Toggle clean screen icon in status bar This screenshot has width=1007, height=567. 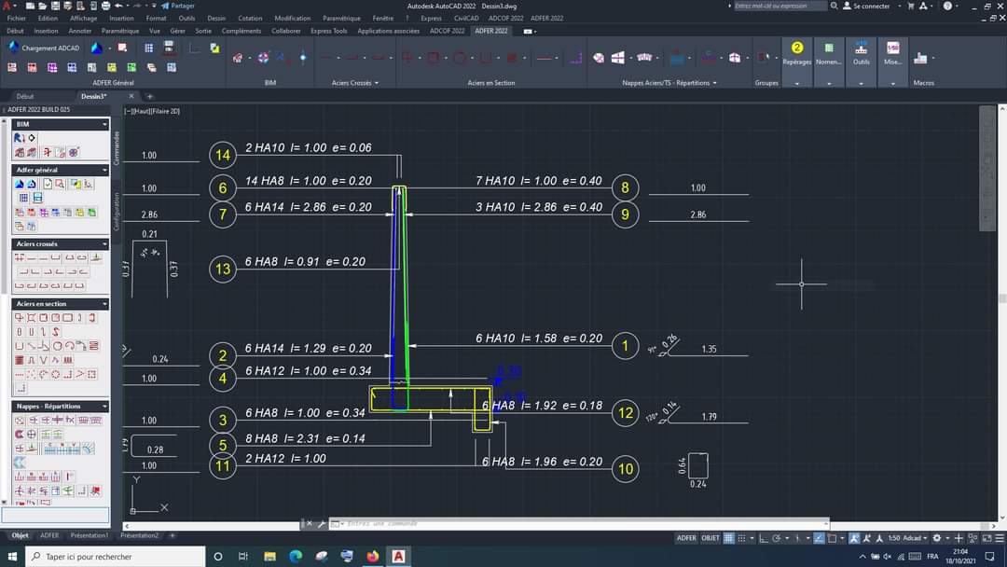pos(987,538)
